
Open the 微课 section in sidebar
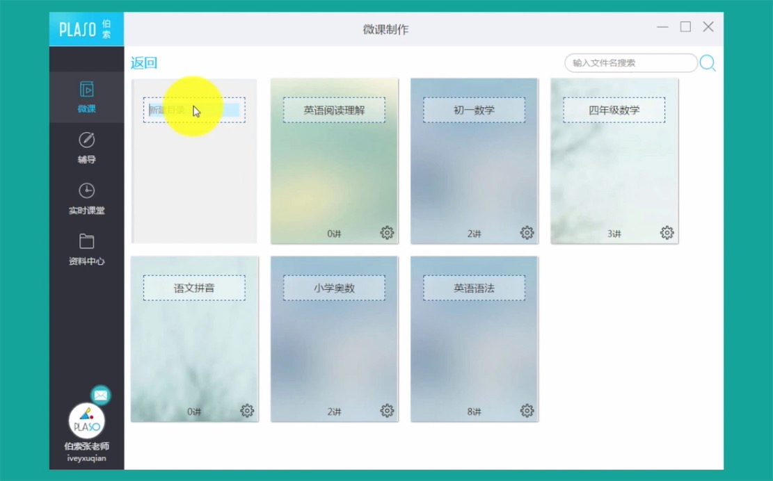click(86, 97)
